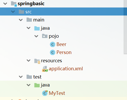Click the blue java source root icon
This screenshot has width=127, height=100.
(37, 28)
